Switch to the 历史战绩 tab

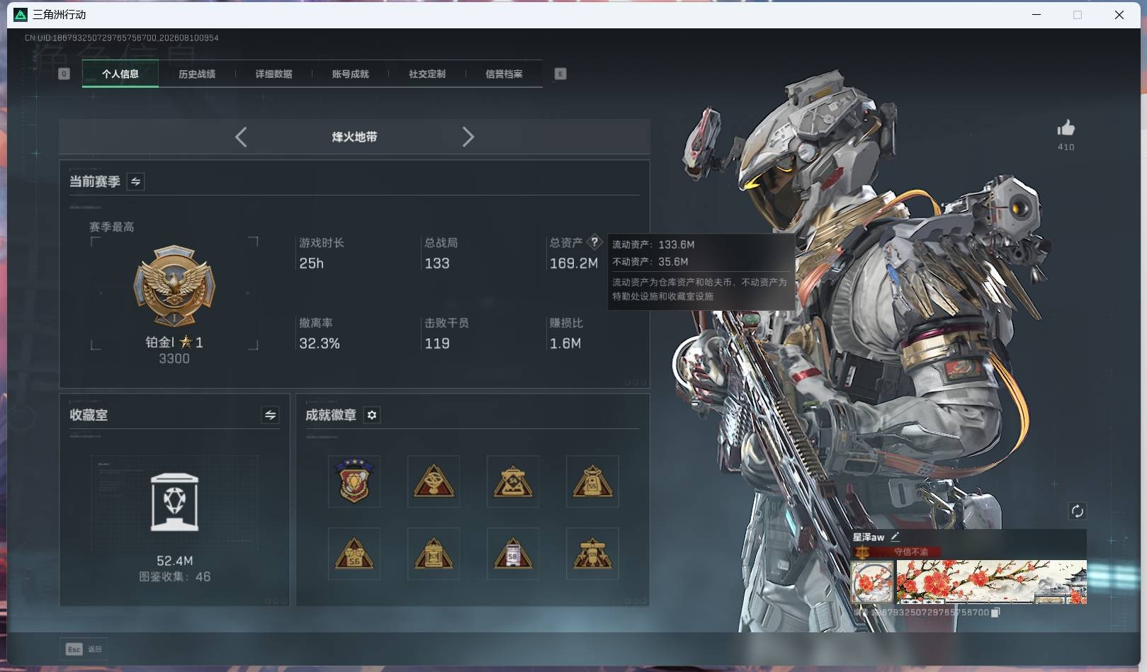pos(197,74)
